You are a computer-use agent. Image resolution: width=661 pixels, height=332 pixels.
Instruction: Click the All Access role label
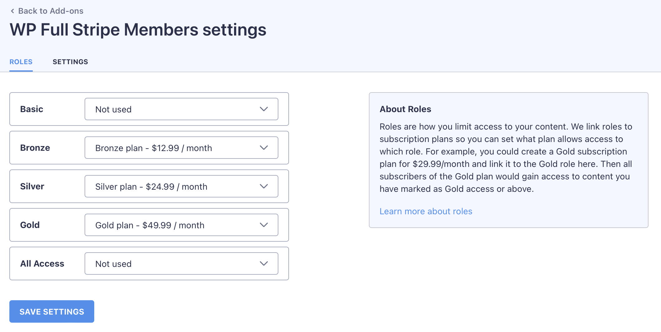click(x=42, y=264)
